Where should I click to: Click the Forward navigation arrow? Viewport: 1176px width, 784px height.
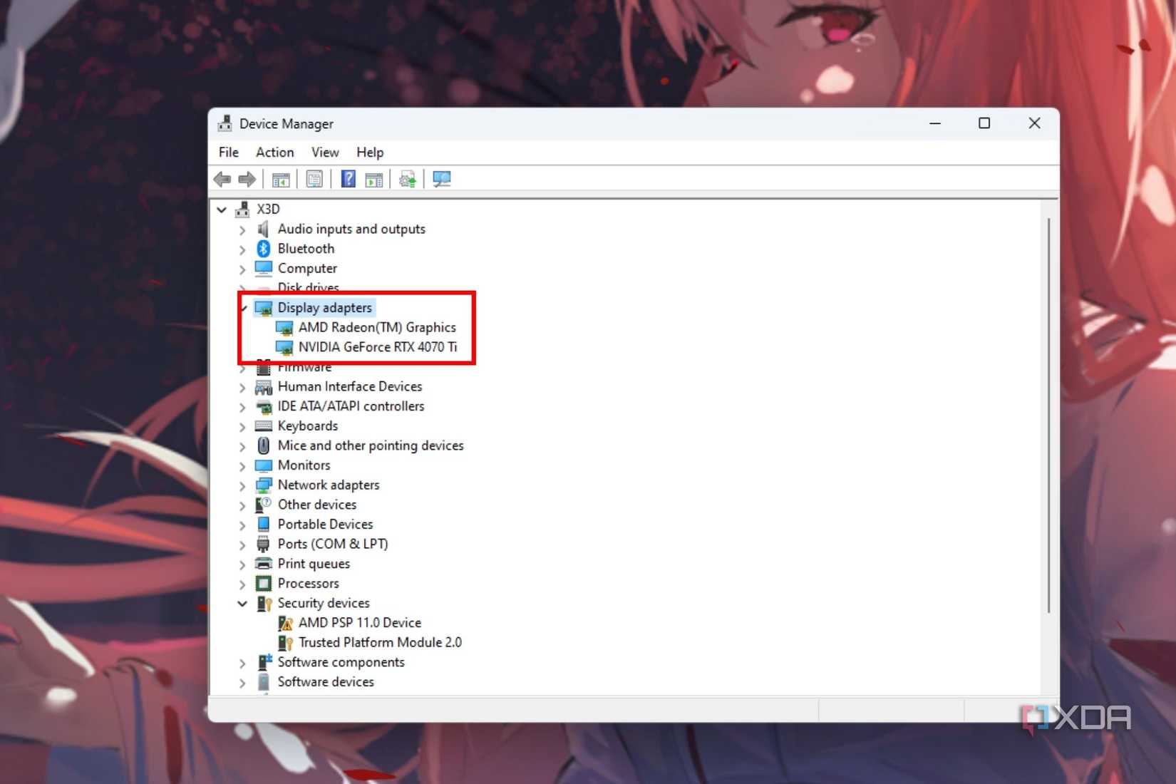pyautogui.click(x=247, y=179)
